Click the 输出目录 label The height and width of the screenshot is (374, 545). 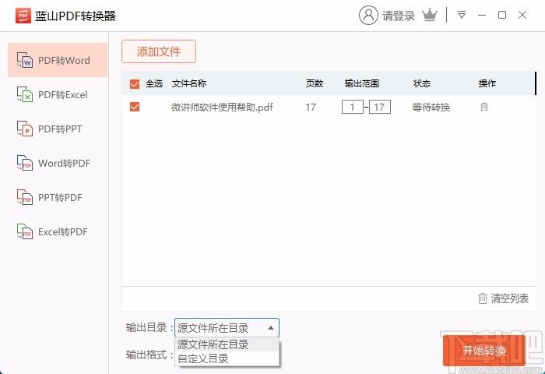(x=149, y=327)
